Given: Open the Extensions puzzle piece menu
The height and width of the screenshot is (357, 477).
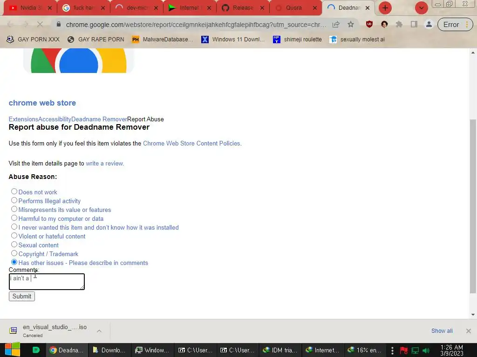Looking at the screenshot, I should click(399, 25).
